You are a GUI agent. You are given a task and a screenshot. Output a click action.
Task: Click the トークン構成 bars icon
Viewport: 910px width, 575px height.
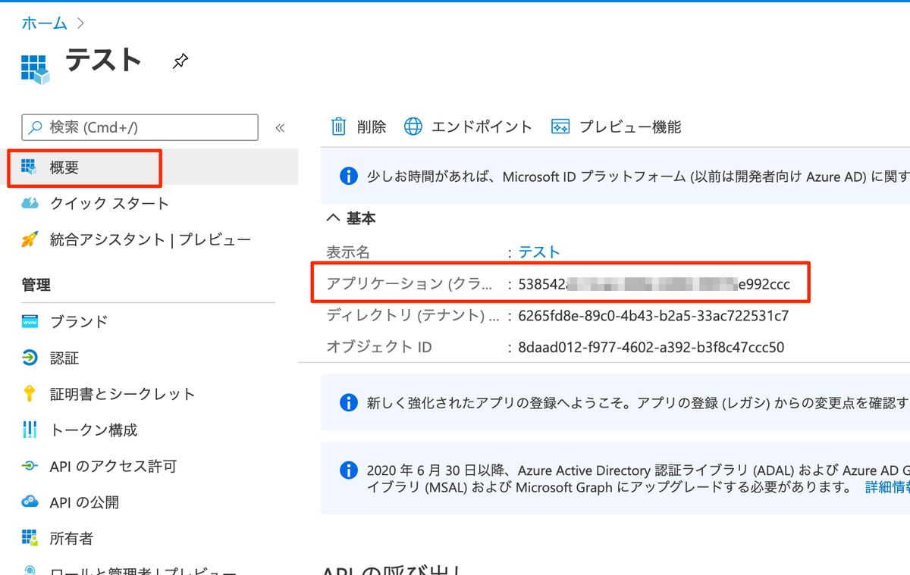click(30, 430)
